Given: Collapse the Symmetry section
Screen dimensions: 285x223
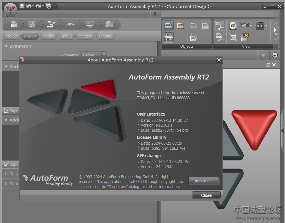Looking at the screenshot, I should (x=6, y=46).
